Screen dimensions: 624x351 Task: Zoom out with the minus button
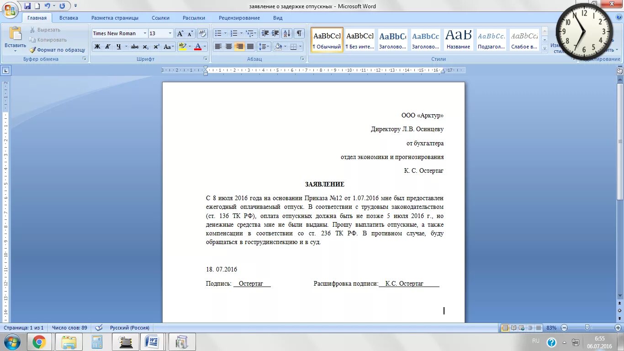[x=564, y=328]
